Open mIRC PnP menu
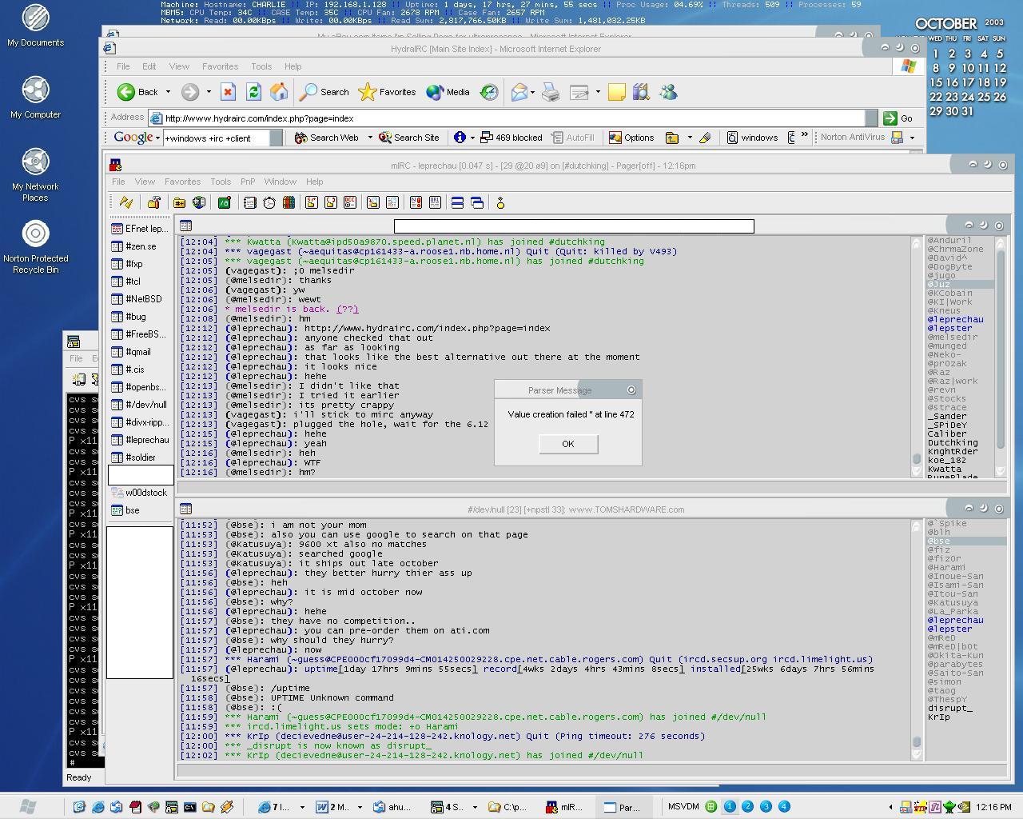The image size is (1023, 819). 248,182
